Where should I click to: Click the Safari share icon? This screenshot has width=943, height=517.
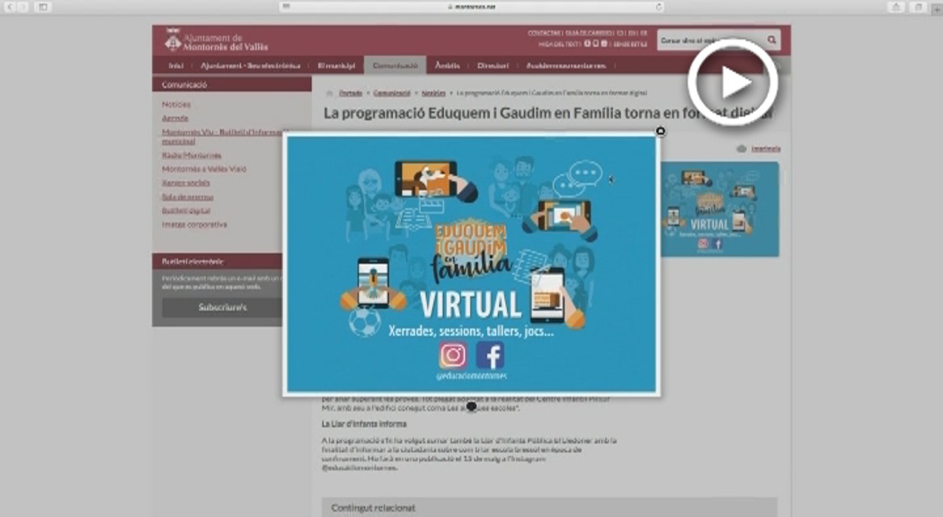[x=896, y=7]
